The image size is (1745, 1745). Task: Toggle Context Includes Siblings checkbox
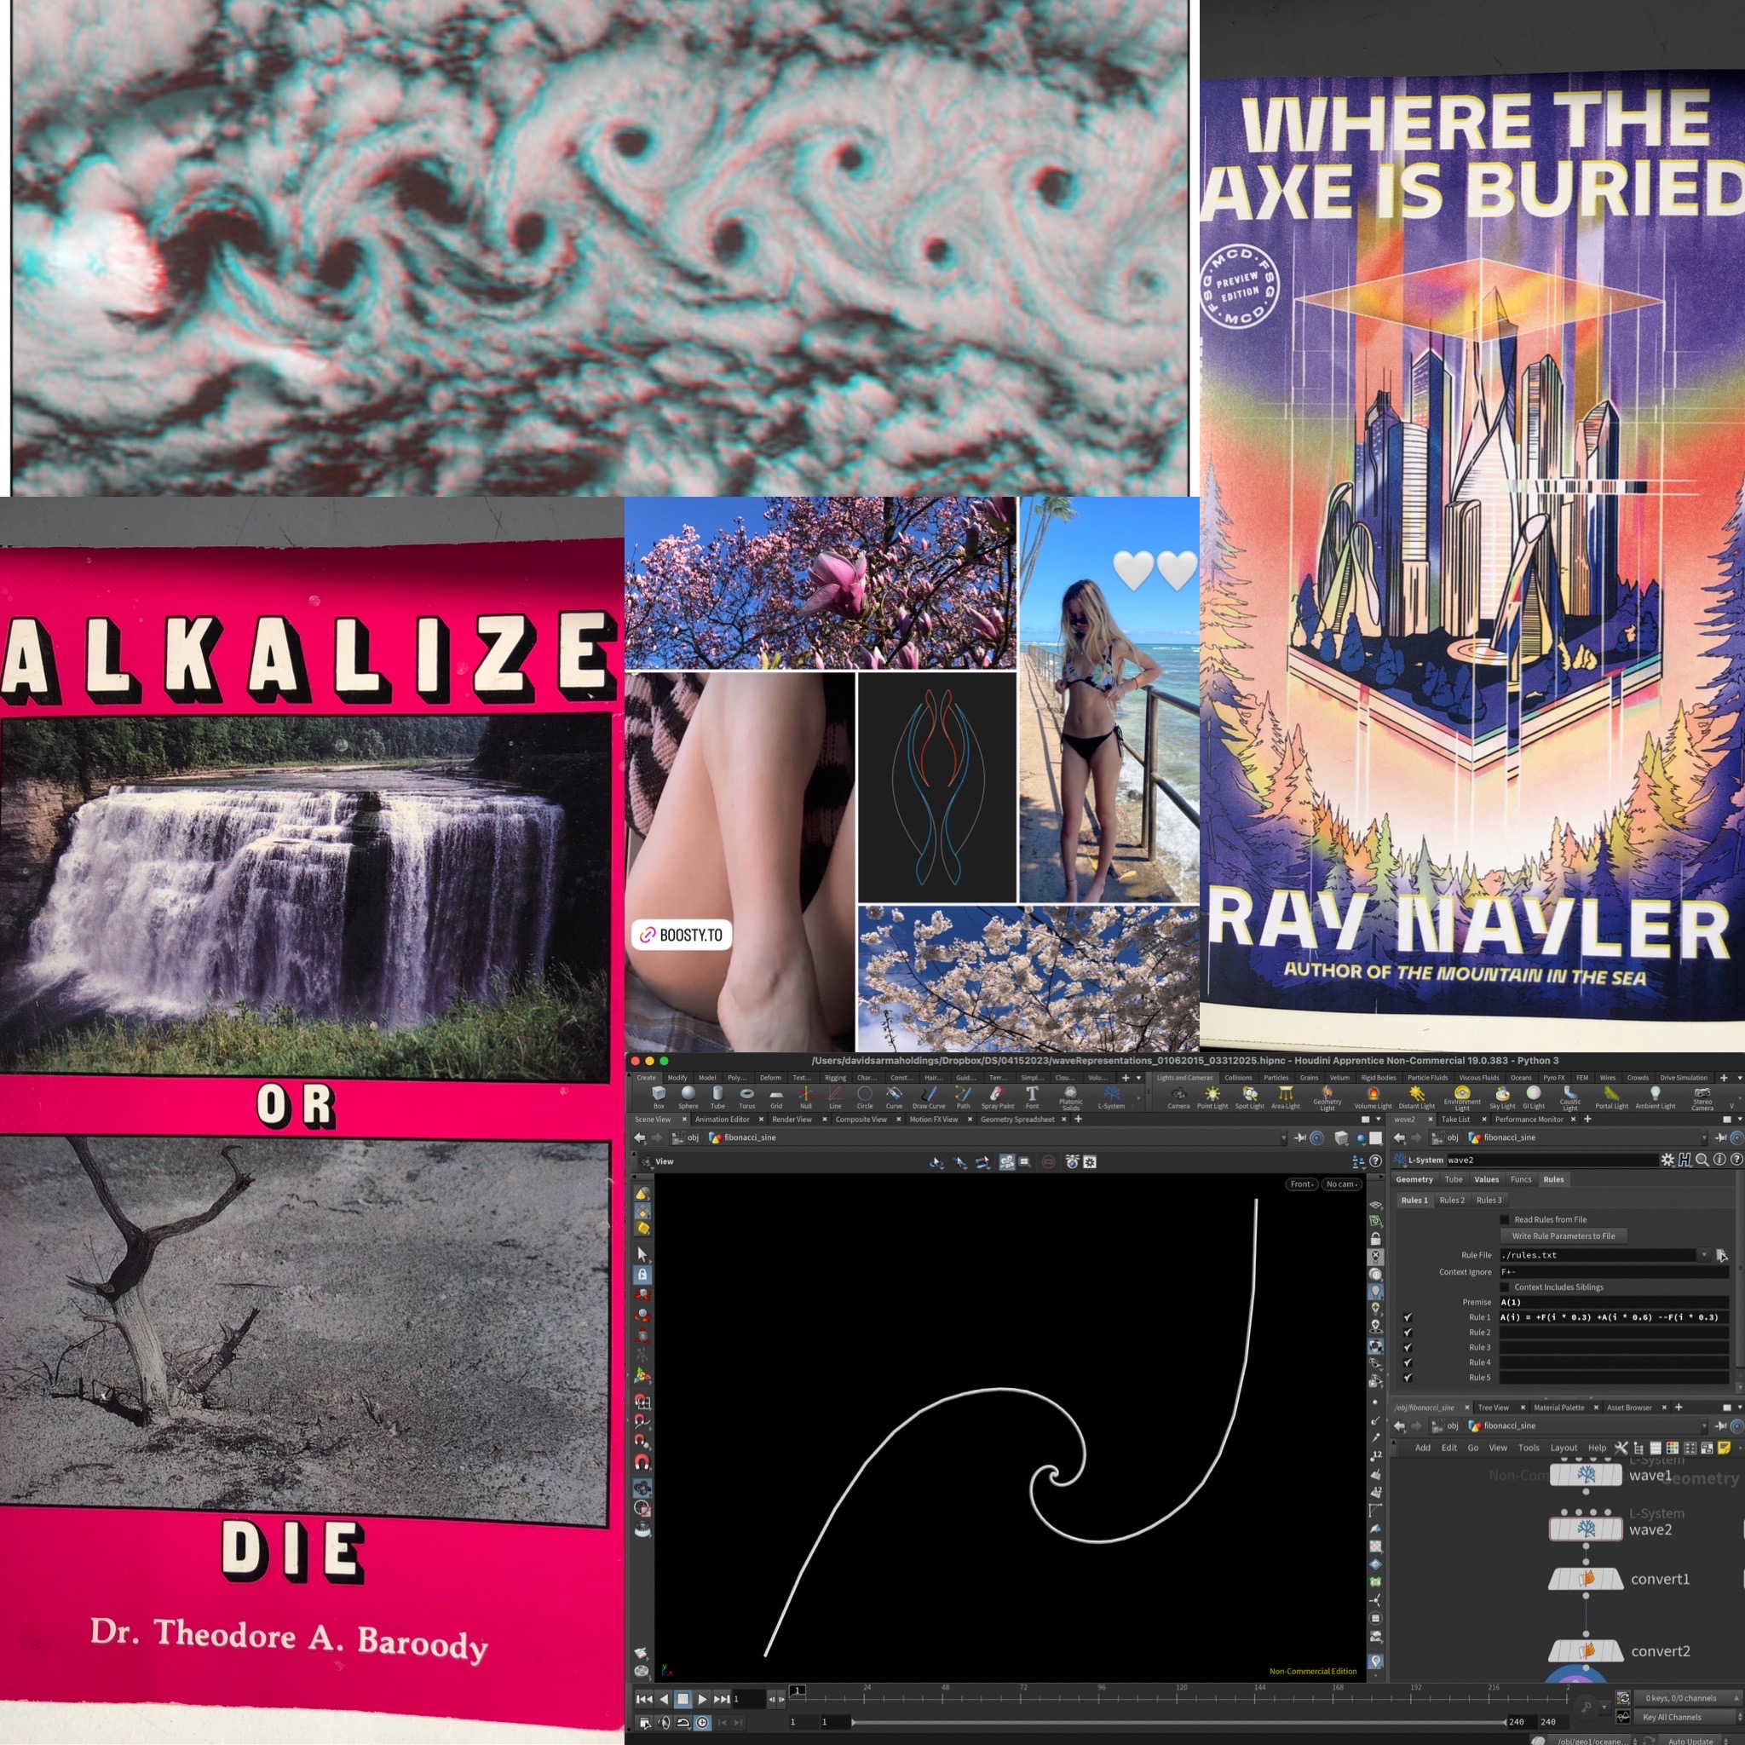pos(1505,1287)
